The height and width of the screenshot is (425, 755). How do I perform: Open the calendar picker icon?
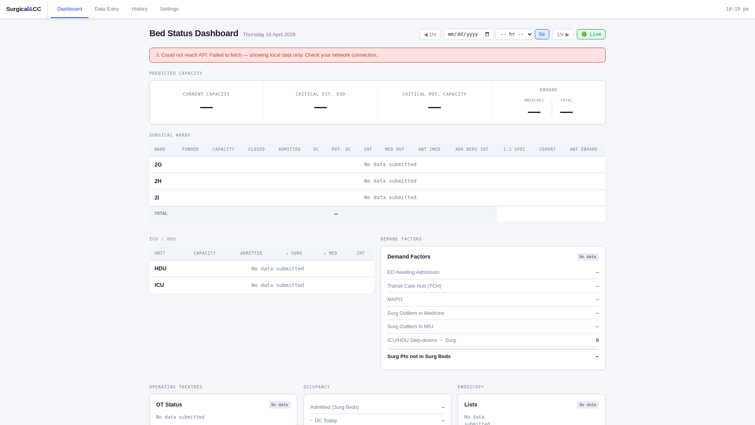487,35
